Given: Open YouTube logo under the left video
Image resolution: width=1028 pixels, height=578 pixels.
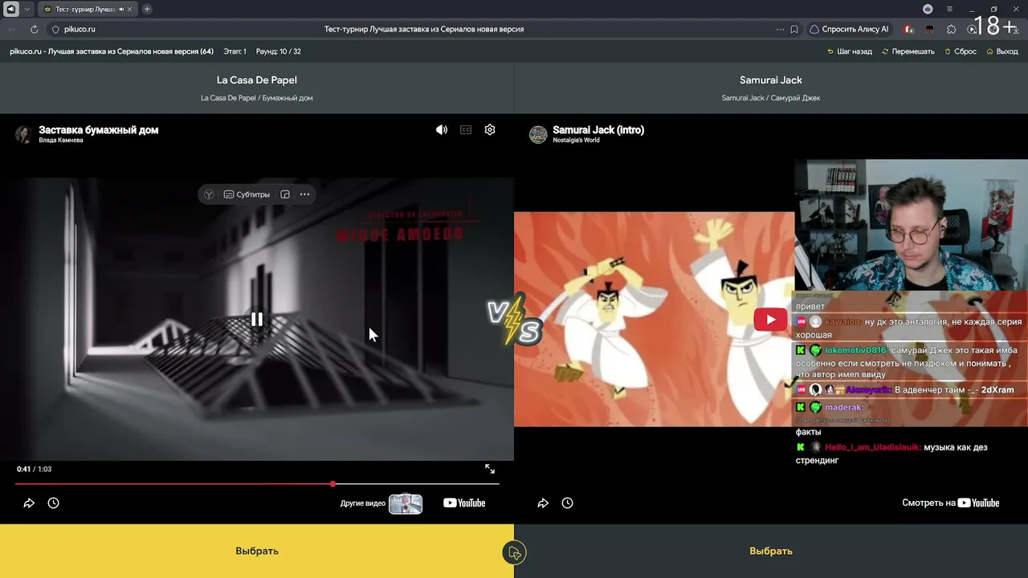Looking at the screenshot, I should pos(464,503).
